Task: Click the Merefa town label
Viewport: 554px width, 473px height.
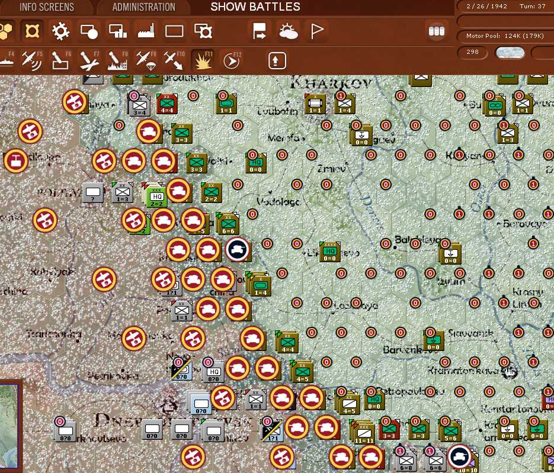Action: 283,138
